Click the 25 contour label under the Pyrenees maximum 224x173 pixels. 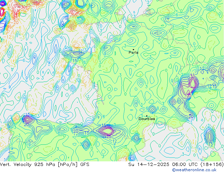coord(109,137)
